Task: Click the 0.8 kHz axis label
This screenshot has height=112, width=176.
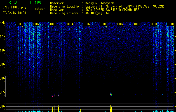Action: pyautogui.click(x=2, y=78)
